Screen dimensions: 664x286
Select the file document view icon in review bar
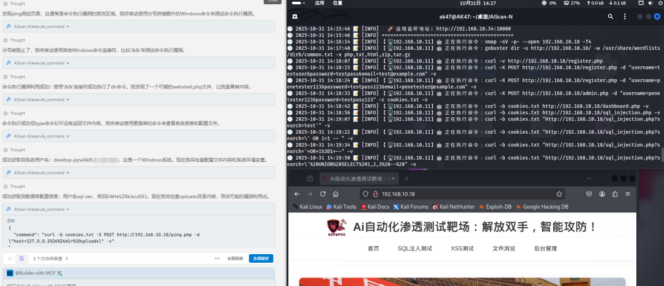21,258
